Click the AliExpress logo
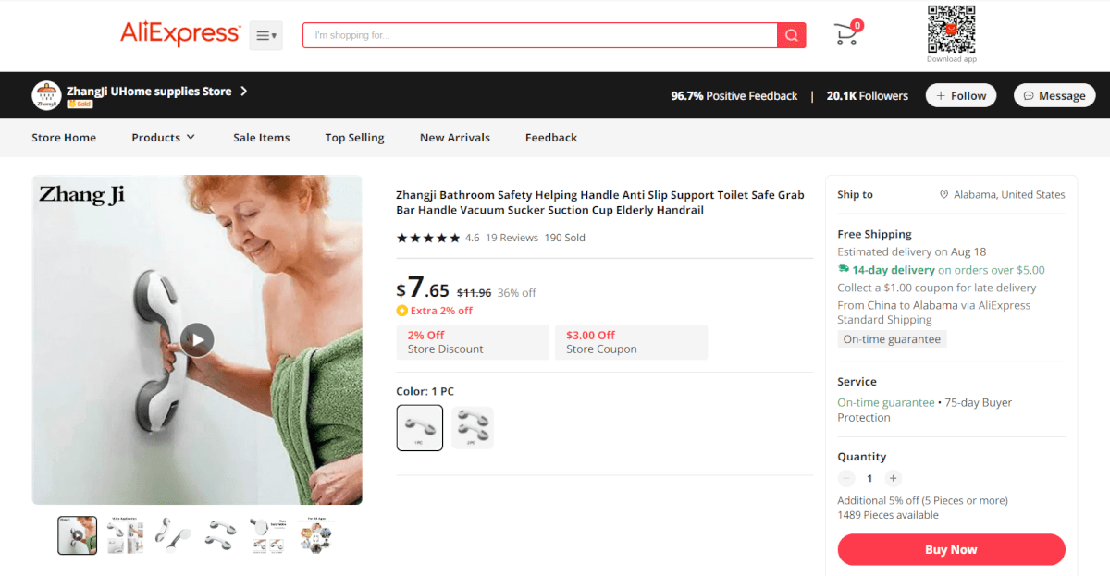The width and height of the screenshot is (1110, 576). click(179, 34)
